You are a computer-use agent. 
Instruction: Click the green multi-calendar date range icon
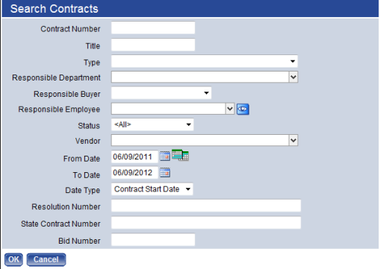(180, 155)
